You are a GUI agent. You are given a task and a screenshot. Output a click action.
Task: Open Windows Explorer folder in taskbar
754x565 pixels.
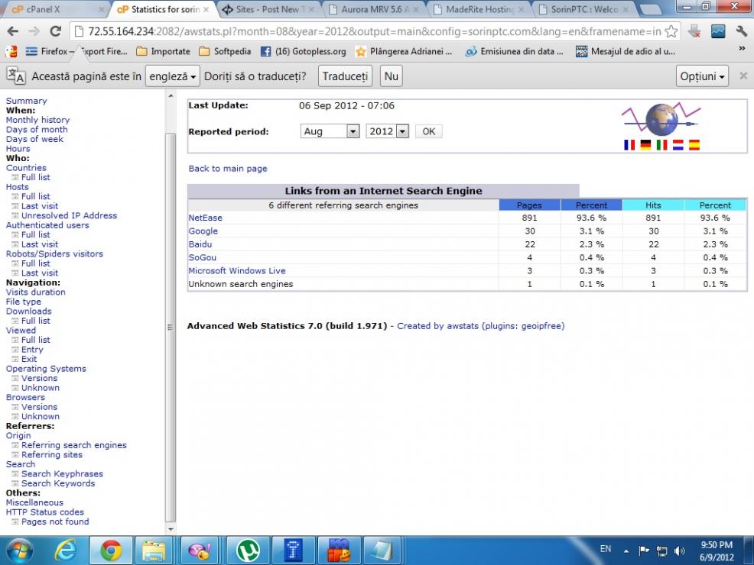154,550
